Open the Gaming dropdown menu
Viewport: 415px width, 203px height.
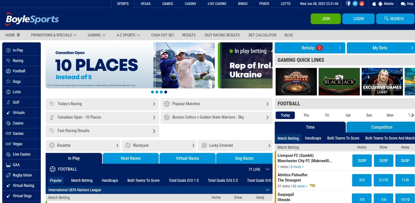click(96, 35)
